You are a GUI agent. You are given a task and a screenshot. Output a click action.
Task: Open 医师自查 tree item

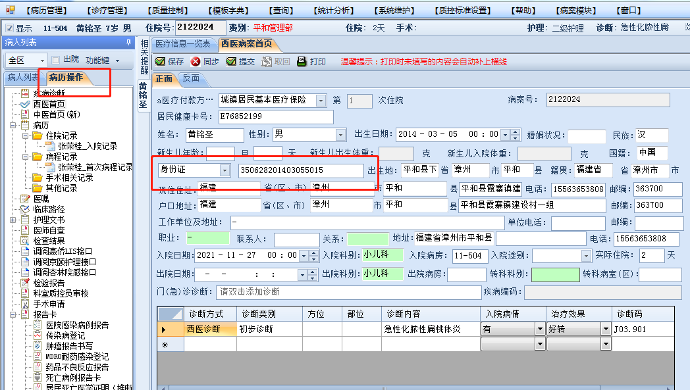click(49, 230)
